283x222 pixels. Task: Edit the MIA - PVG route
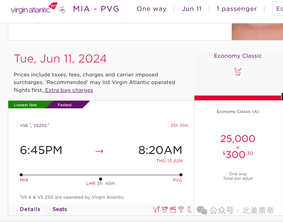click(x=96, y=9)
